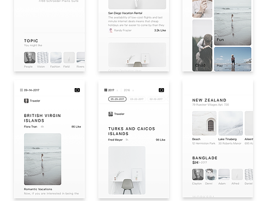268x201 pixels.
Task: Open the Beach place thumbnail
Action: coord(204,123)
